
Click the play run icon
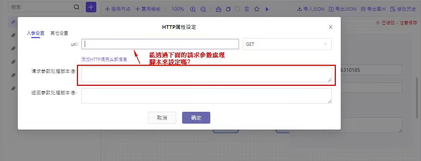coord(267,9)
